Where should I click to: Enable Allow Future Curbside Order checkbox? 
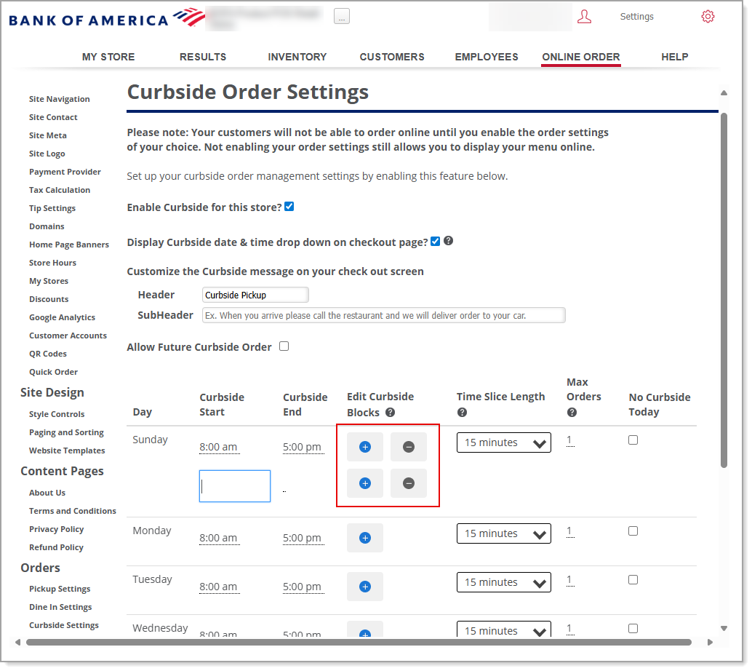pos(284,346)
